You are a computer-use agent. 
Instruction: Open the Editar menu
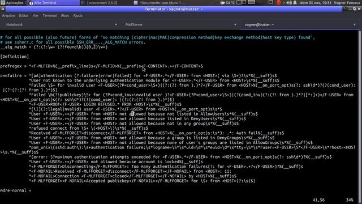tap(24, 15)
